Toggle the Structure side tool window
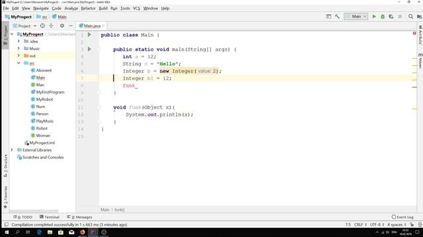Viewport: 423px width, 237px height. click(x=5, y=165)
